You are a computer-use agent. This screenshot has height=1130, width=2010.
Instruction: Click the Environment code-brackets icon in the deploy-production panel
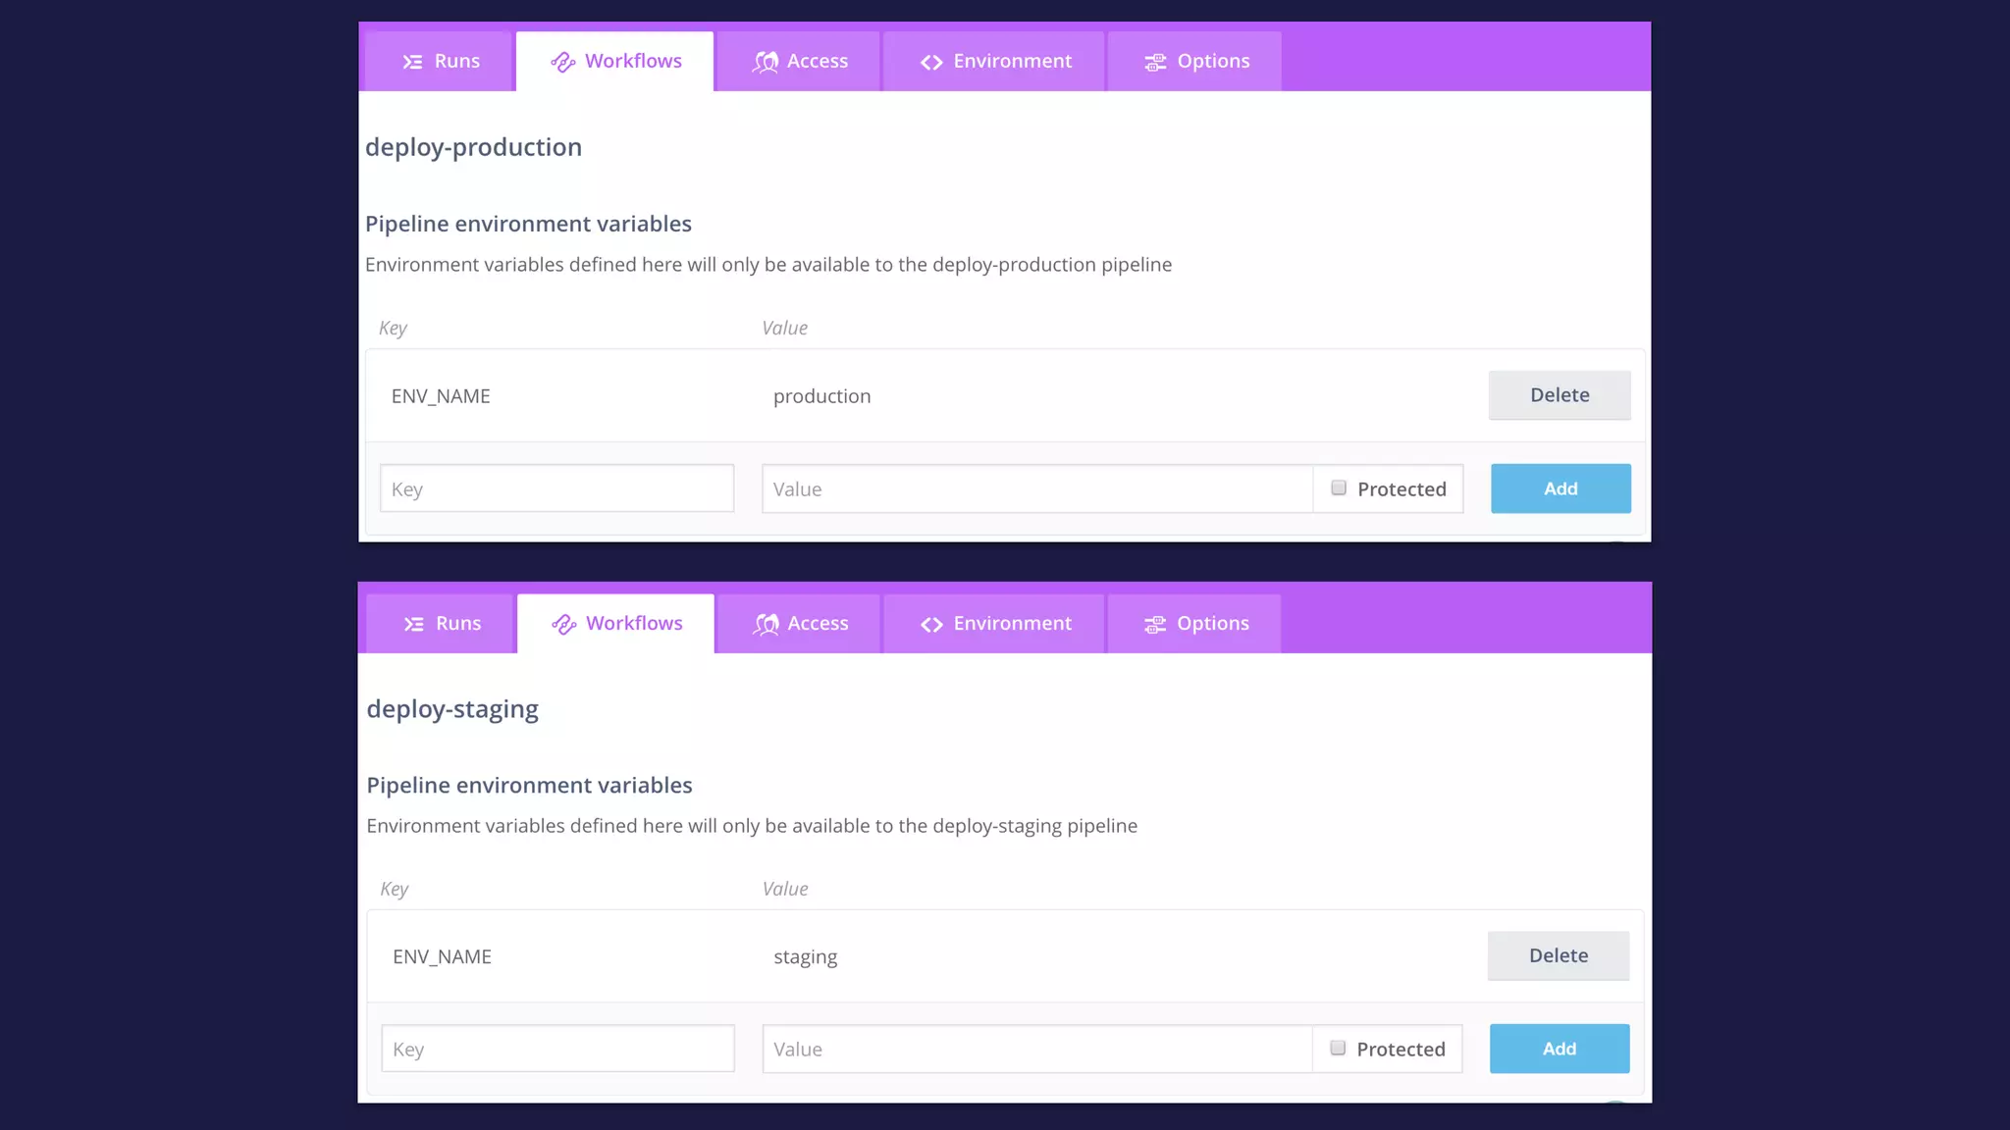[x=931, y=62]
